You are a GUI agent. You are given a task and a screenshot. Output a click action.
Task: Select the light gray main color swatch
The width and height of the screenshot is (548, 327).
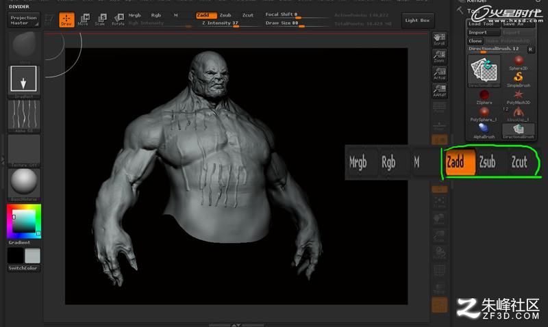[x=32, y=256]
